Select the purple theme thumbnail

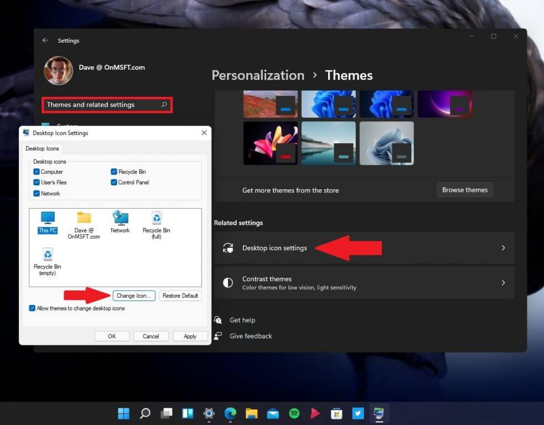click(444, 103)
